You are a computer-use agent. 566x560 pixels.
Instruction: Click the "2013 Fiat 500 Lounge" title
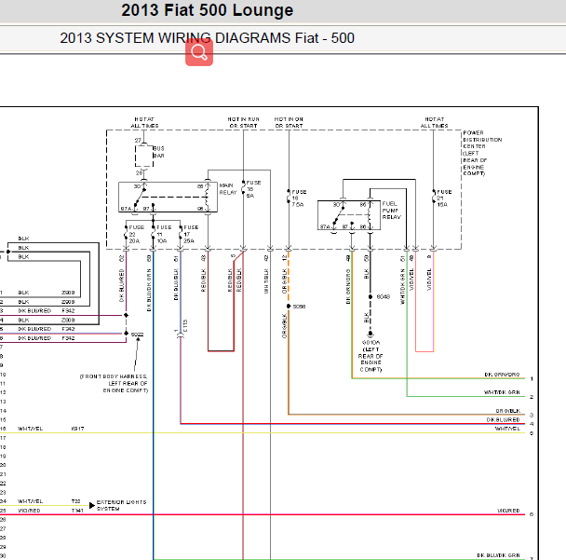click(208, 10)
